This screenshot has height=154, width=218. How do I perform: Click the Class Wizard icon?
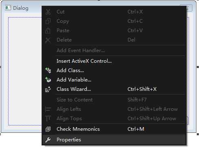(x=48, y=89)
